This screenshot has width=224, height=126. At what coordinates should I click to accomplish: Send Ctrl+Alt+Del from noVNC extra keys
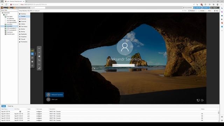pyautogui.click(x=39, y=68)
